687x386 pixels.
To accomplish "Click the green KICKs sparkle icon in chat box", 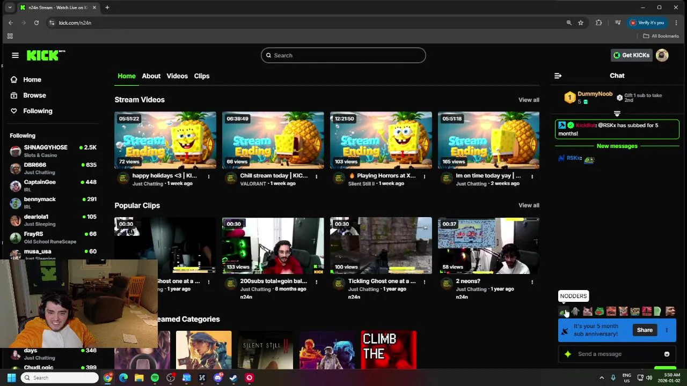I will 568,354.
